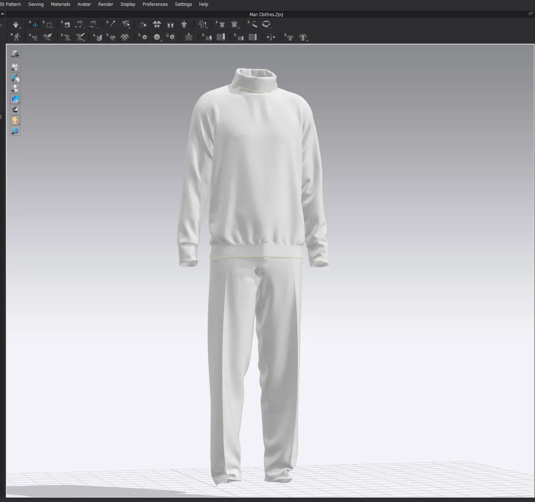Click the converging arrows icon

(x=271, y=37)
